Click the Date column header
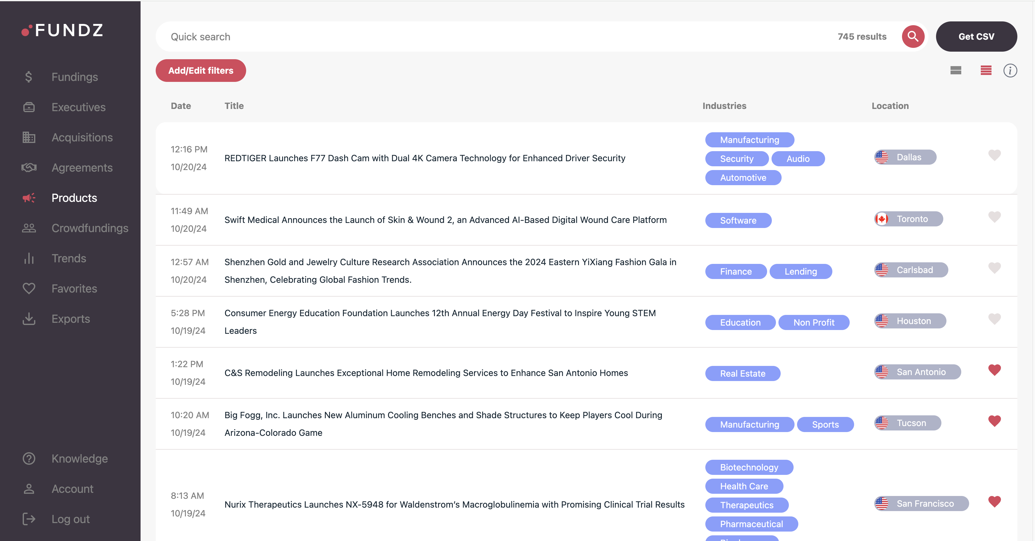 [181, 106]
